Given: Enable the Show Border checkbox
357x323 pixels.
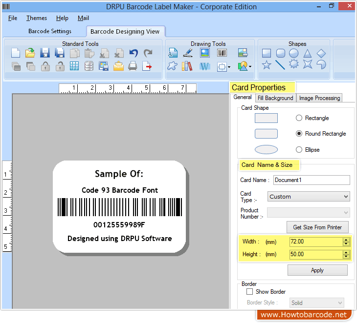Looking at the screenshot, I should click(x=249, y=292).
